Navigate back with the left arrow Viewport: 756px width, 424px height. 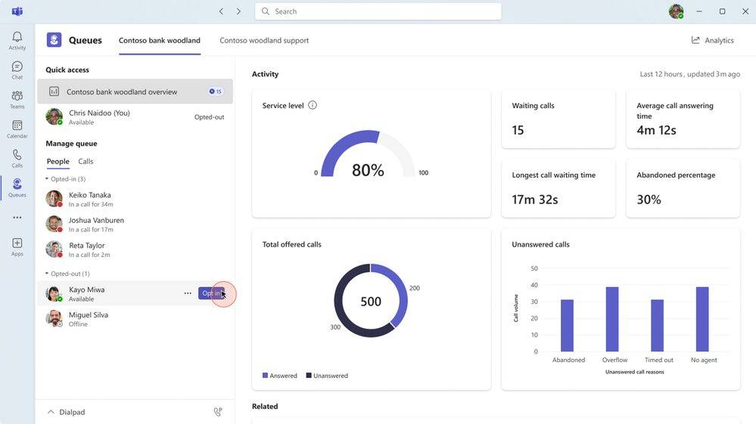click(221, 11)
